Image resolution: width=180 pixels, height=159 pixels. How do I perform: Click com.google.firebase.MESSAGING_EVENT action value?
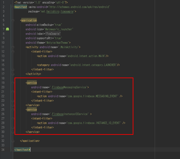point(92,96)
